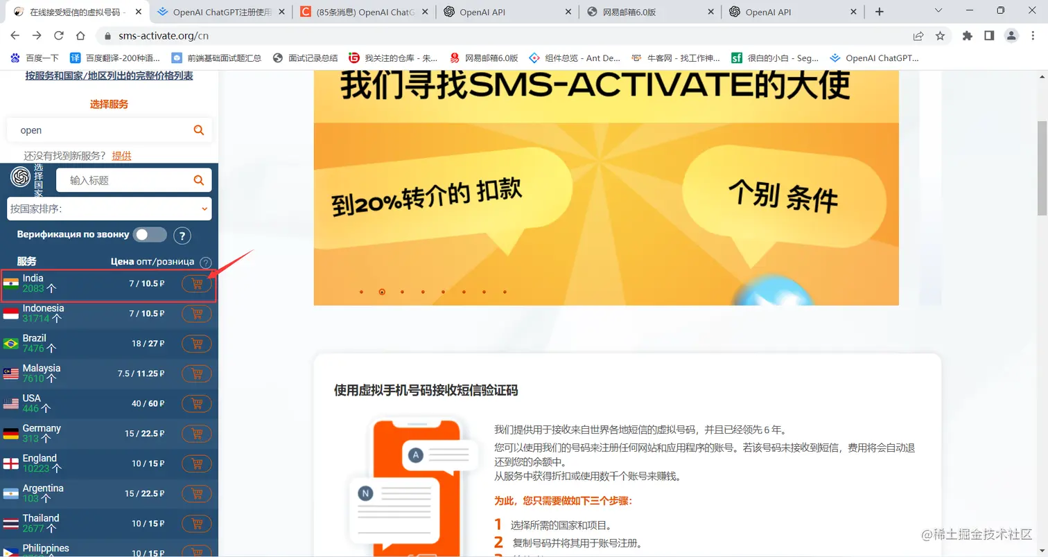The height and width of the screenshot is (557, 1048).
Task: Switch to 网易邮箱6.0版 tab
Action: [649, 12]
